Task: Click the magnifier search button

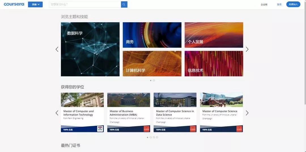Action: pyautogui.click(x=124, y=5)
